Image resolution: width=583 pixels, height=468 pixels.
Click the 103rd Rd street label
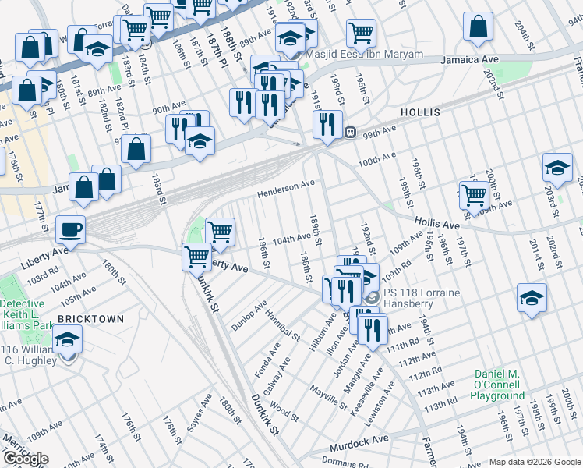tap(43, 275)
